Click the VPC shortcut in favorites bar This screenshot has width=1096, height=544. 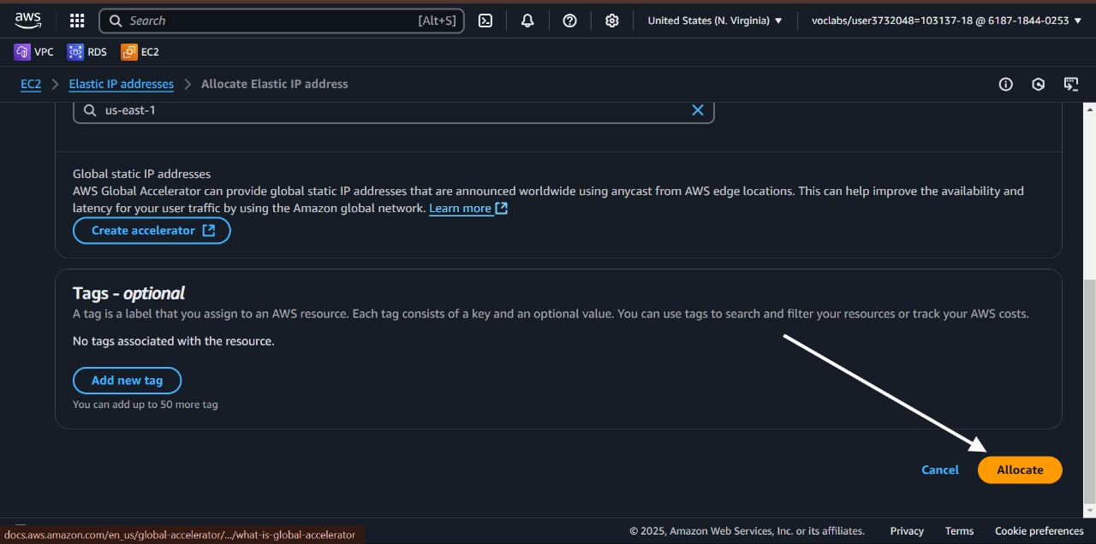point(34,52)
